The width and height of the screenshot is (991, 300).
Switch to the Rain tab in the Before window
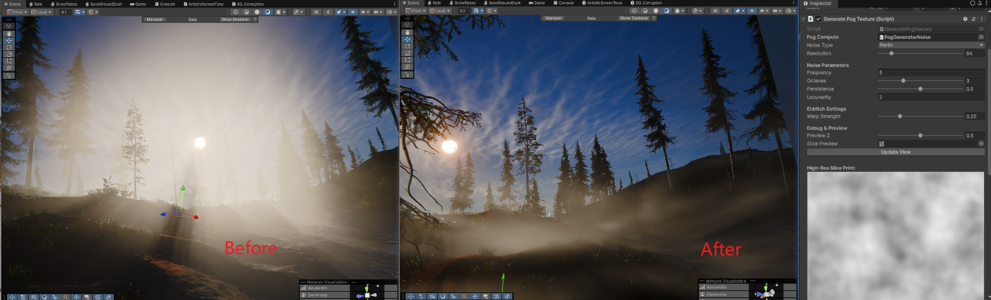pyautogui.click(x=36, y=4)
